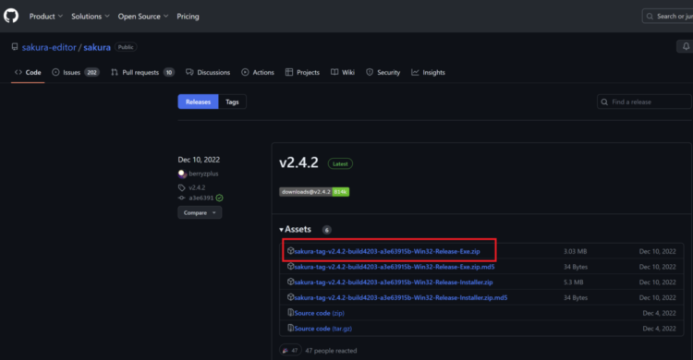This screenshot has width=693, height=360.
Task: Click the Find a release field
Action: coord(644,102)
